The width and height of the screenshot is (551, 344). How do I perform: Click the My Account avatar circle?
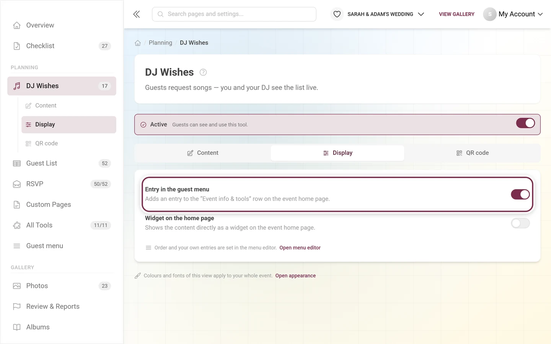pos(490,14)
